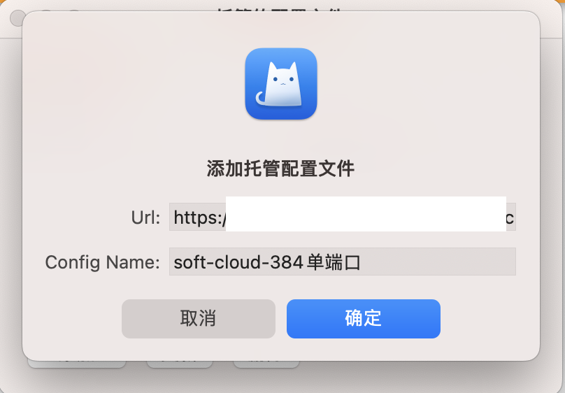Place cursor on https: text in Url
This screenshot has width=565, height=393.
[x=199, y=217]
